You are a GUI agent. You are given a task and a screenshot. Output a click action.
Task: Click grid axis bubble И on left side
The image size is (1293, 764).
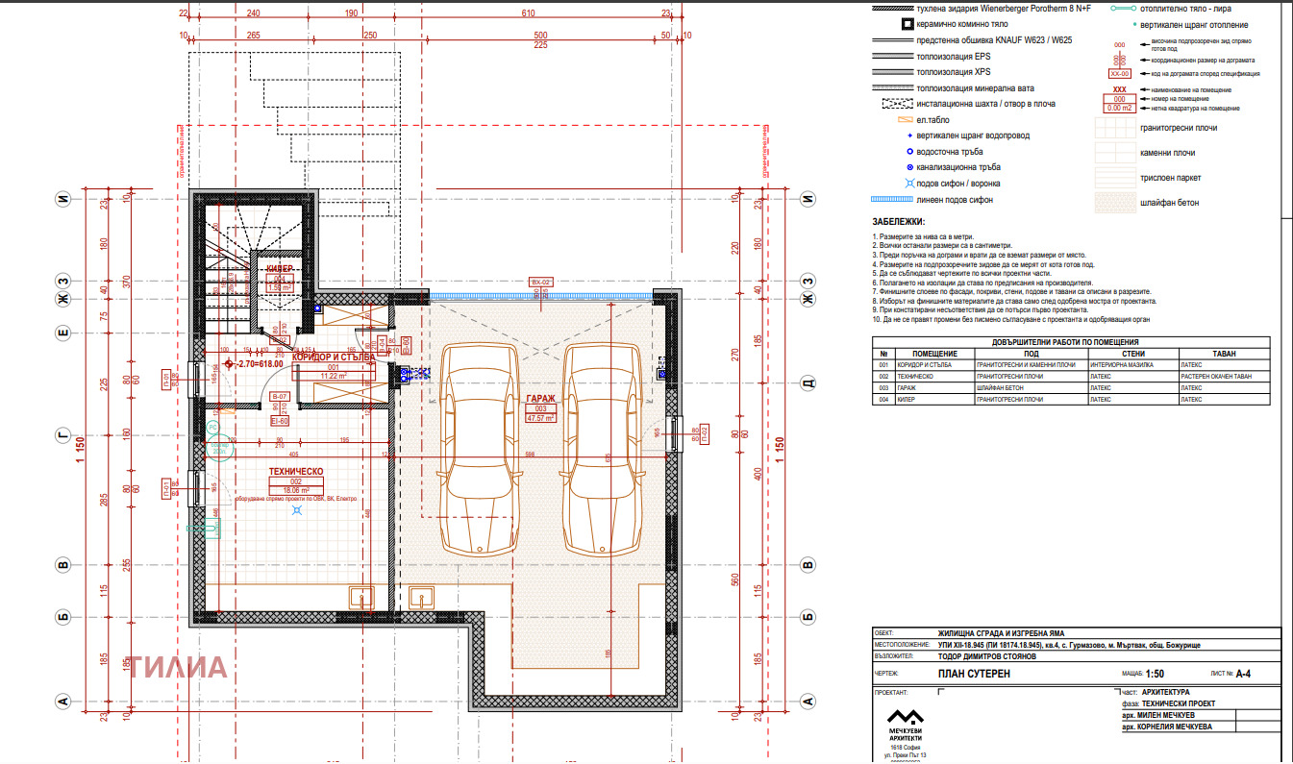click(63, 199)
